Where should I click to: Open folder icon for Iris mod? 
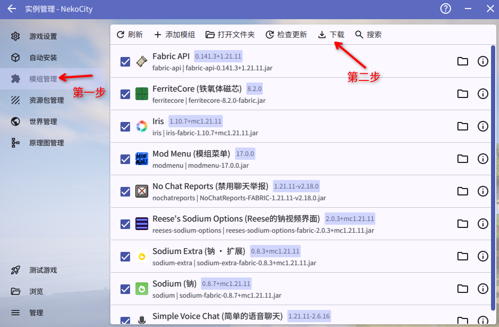tap(463, 126)
